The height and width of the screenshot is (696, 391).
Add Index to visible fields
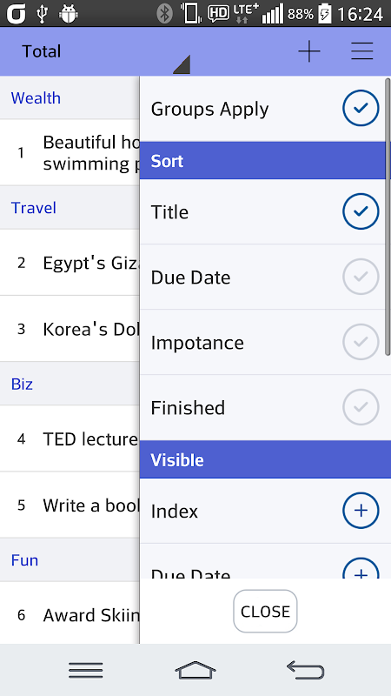click(x=361, y=511)
